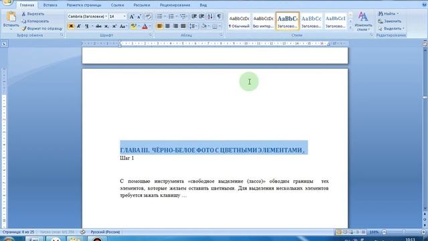Viewport: 428px width, 241px height.
Task: Click the Cut (Вырезать) button
Action: (x=33, y=13)
